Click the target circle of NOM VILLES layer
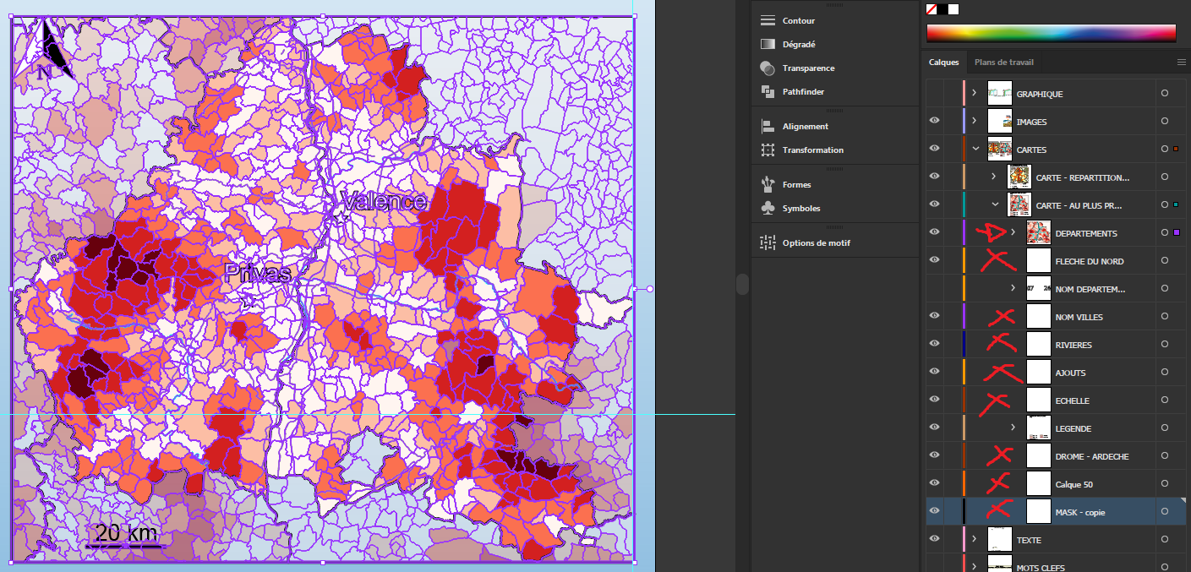The width and height of the screenshot is (1191, 572). click(1165, 317)
